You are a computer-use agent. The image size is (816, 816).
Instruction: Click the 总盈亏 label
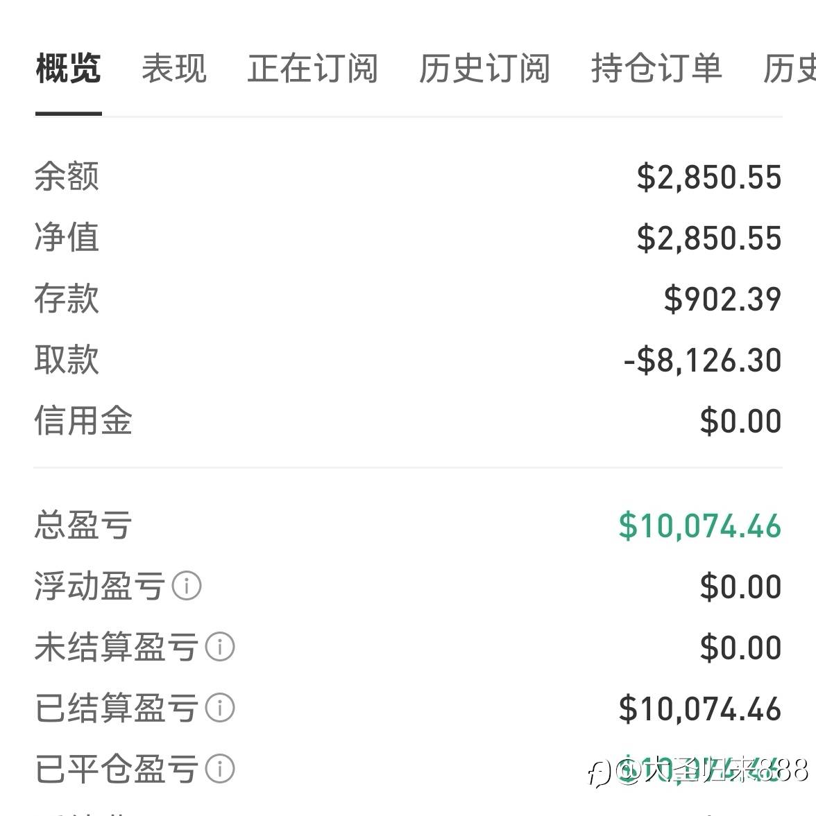83,526
